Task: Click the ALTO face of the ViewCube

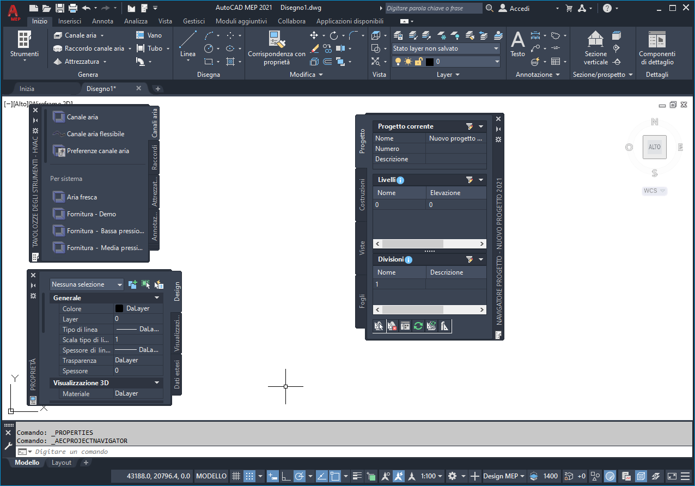Action: tap(654, 147)
